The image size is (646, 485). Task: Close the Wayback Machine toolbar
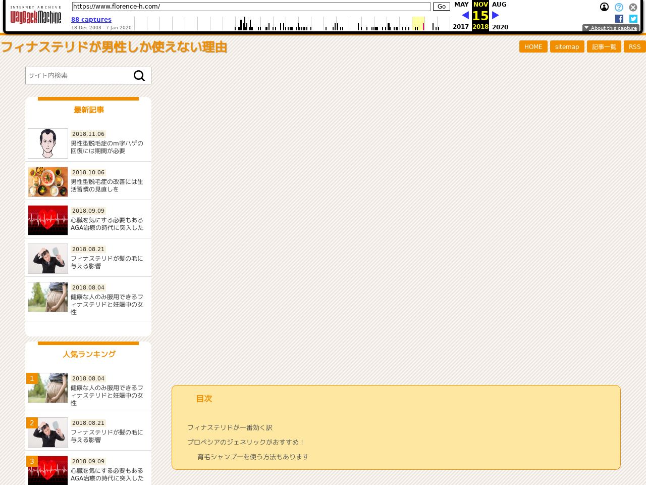click(x=633, y=7)
